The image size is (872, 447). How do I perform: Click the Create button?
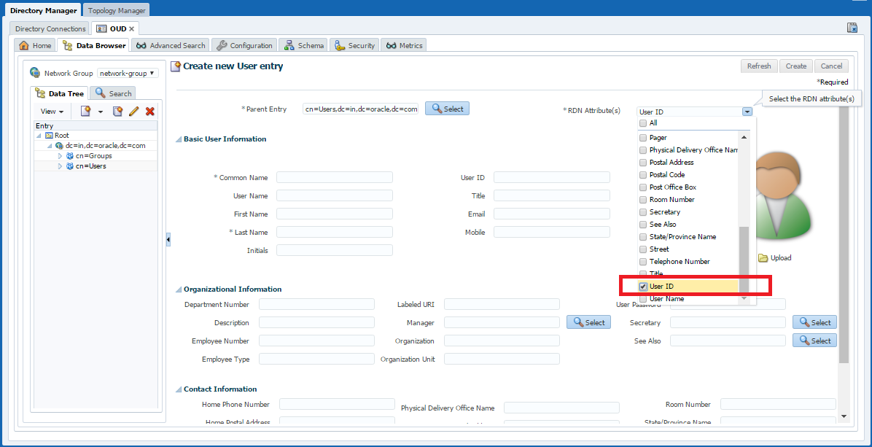click(796, 66)
